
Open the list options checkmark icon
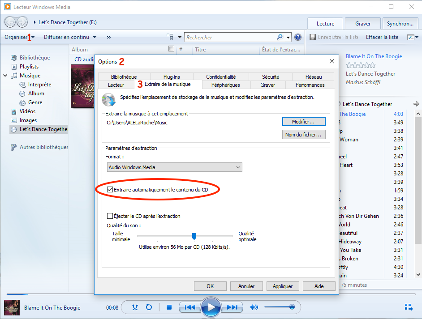coord(411,37)
